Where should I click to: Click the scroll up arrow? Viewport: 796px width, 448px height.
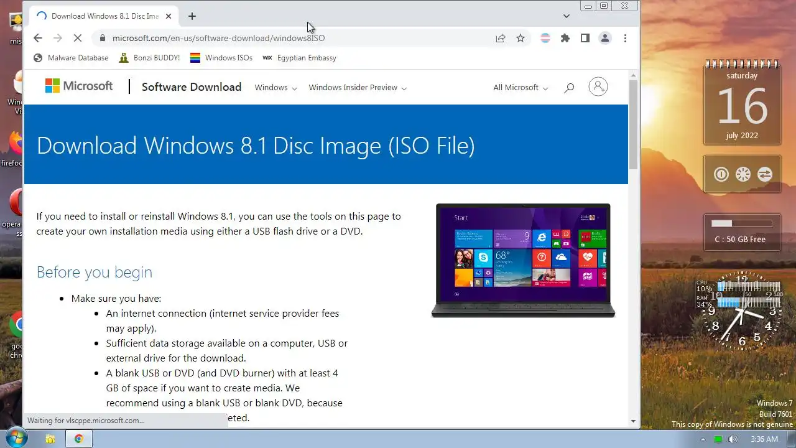click(633, 75)
